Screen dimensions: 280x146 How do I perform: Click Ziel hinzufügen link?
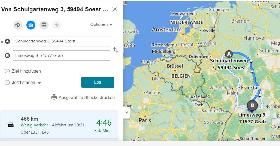click(26, 71)
